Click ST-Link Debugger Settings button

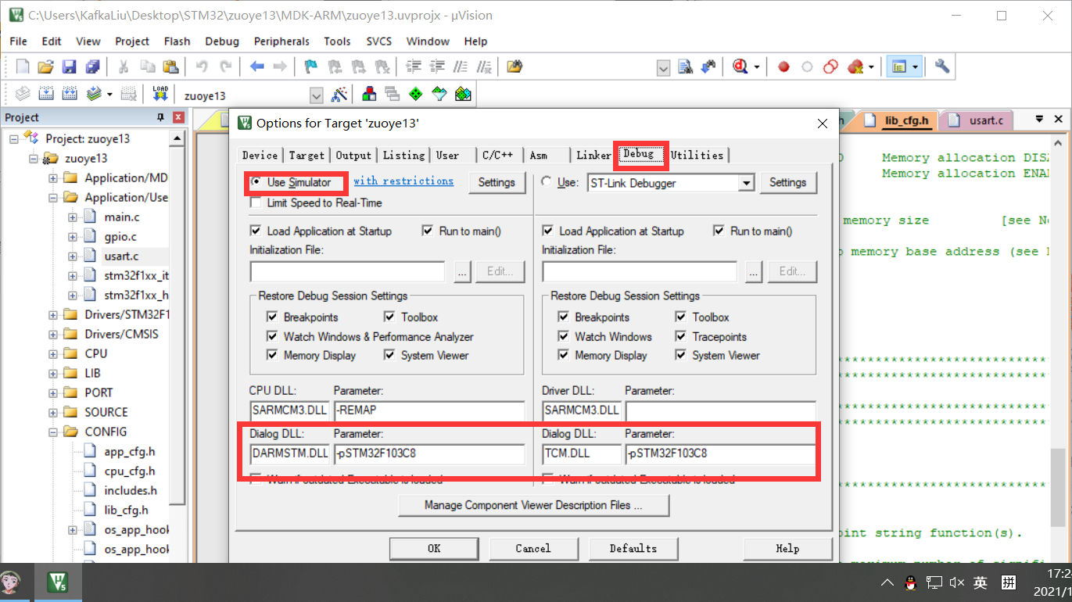(x=787, y=182)
